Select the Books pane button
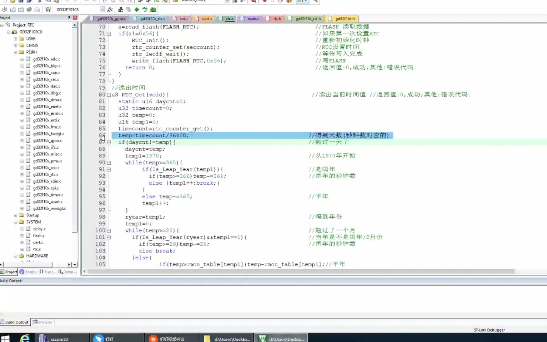Screen dimensions: 547x342 28,272
